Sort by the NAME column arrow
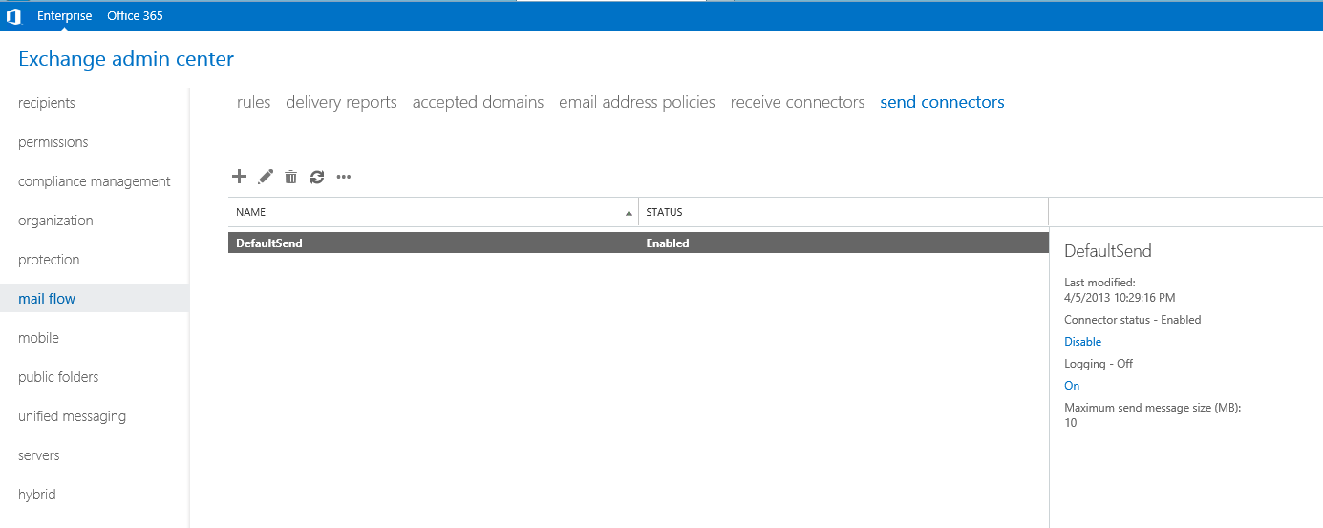1323x528 pixels. [x=629, y=213]
